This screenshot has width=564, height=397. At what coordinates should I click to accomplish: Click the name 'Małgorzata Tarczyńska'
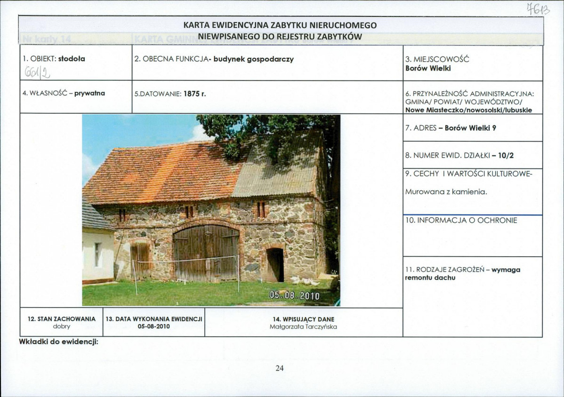(x=304, y=327)
